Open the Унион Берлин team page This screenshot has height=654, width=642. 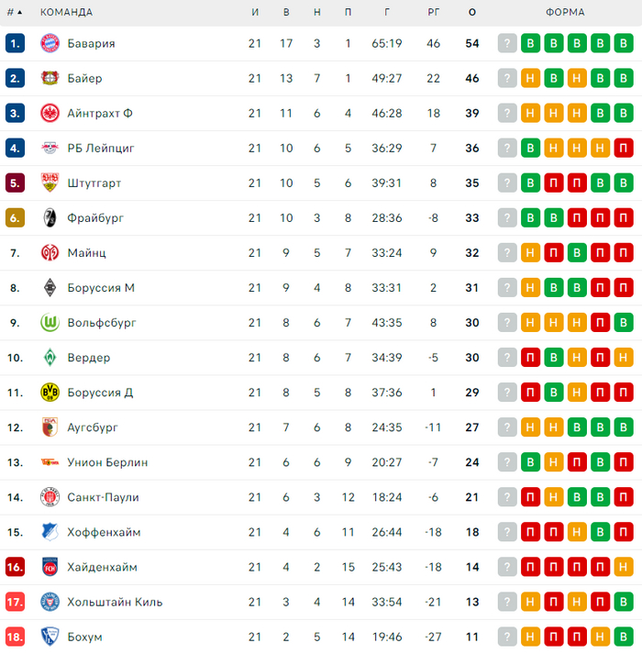tap(107, 462)
